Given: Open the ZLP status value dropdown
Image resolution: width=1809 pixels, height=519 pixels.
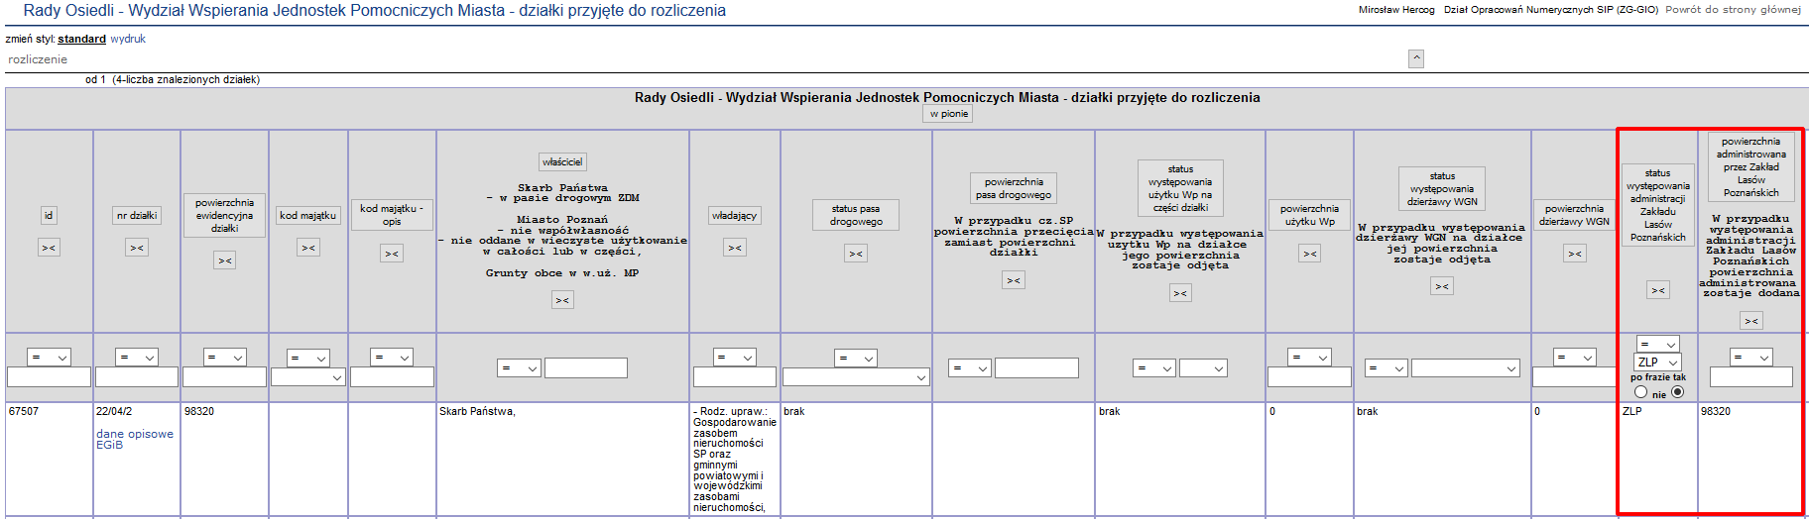Looking at the screenshot, I should (1657, 363).
